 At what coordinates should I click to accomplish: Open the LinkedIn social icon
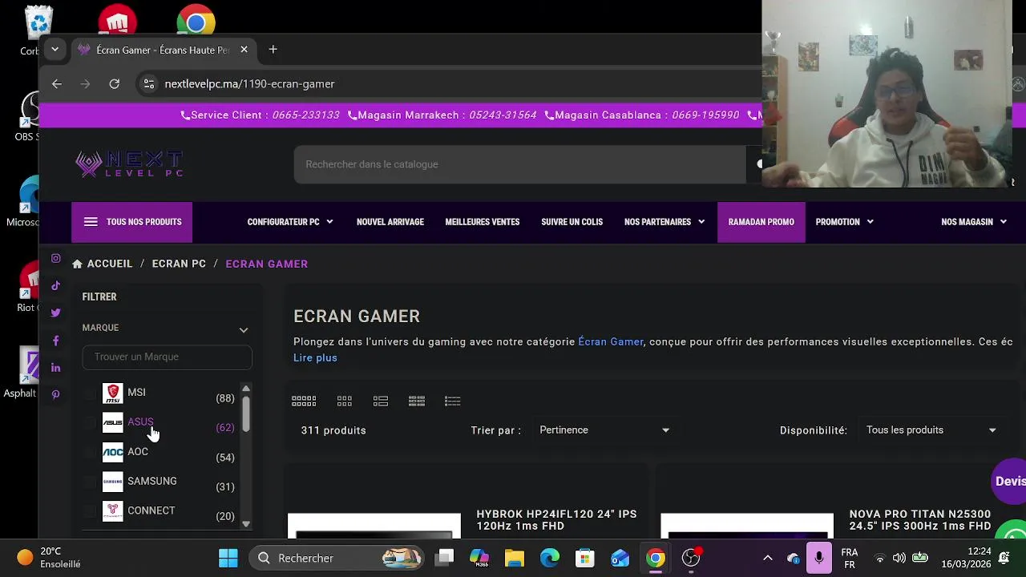(55, 368)
